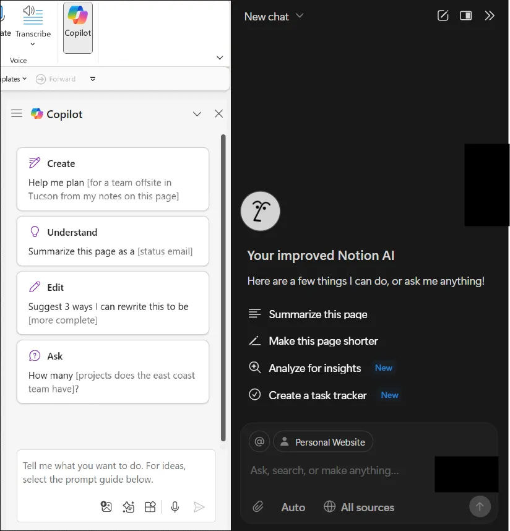This screenshot has width=510, height=531.
Task: Click the attach file paperclip icon
Action: 257,507
